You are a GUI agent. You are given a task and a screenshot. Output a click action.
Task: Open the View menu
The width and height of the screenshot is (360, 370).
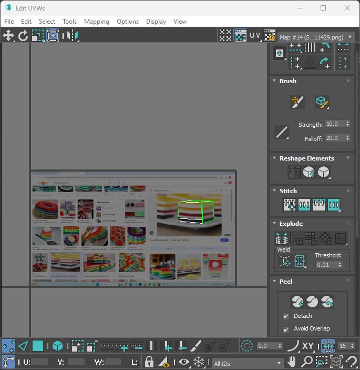point(180,22)
